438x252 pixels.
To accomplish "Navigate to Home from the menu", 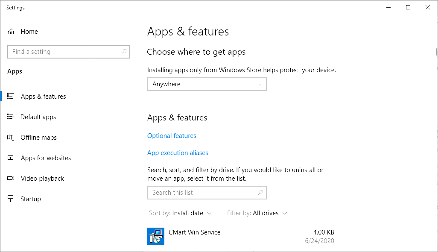I will pyautogui.click(x=30, y=31).
